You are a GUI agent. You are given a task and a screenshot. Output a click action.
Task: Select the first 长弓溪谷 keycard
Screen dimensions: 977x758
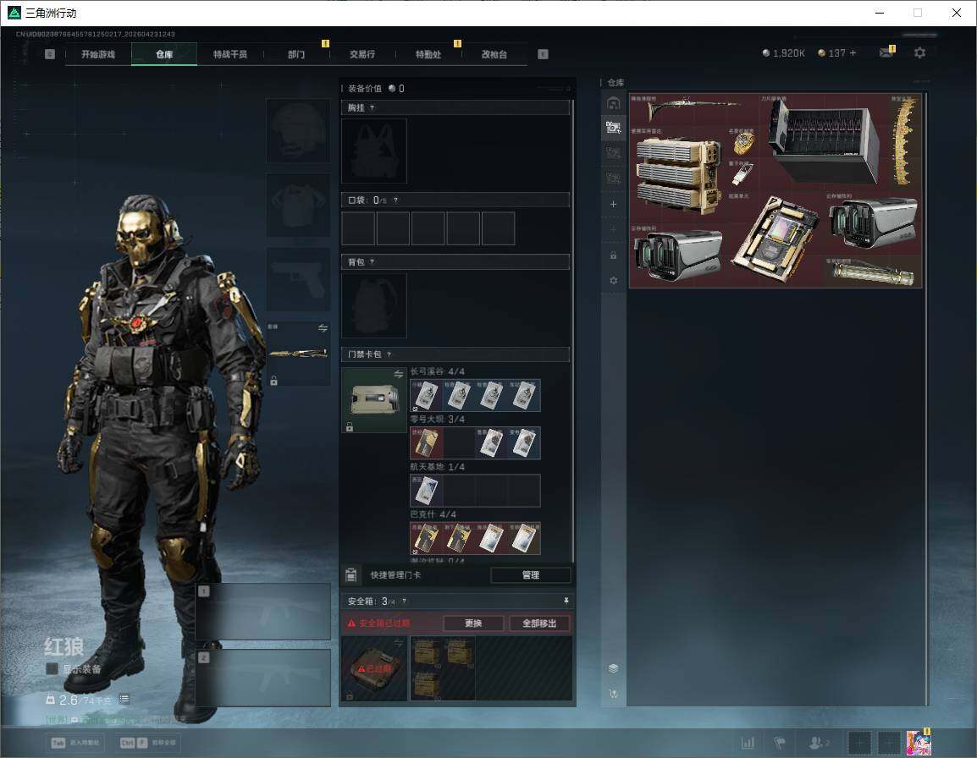[426, 396]
